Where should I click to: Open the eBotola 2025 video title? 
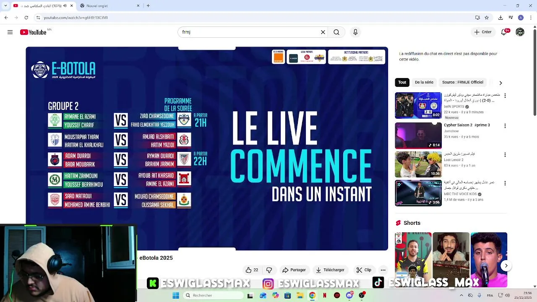point(156,258)
